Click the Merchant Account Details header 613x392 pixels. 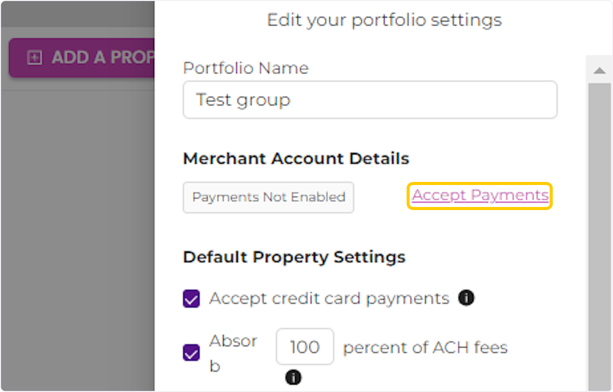point(296,158)
